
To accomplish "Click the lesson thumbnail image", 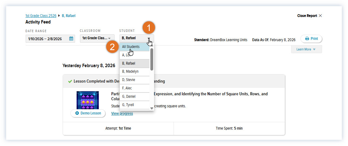I will click(88, 100).
